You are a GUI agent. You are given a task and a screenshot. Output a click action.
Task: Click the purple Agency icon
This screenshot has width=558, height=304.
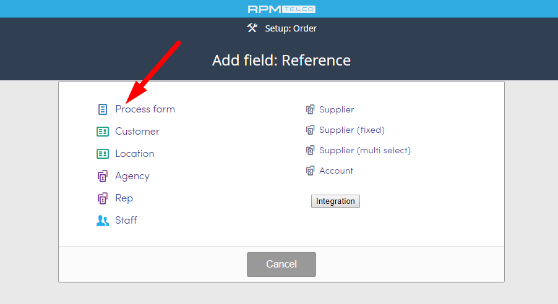[103, 176]
